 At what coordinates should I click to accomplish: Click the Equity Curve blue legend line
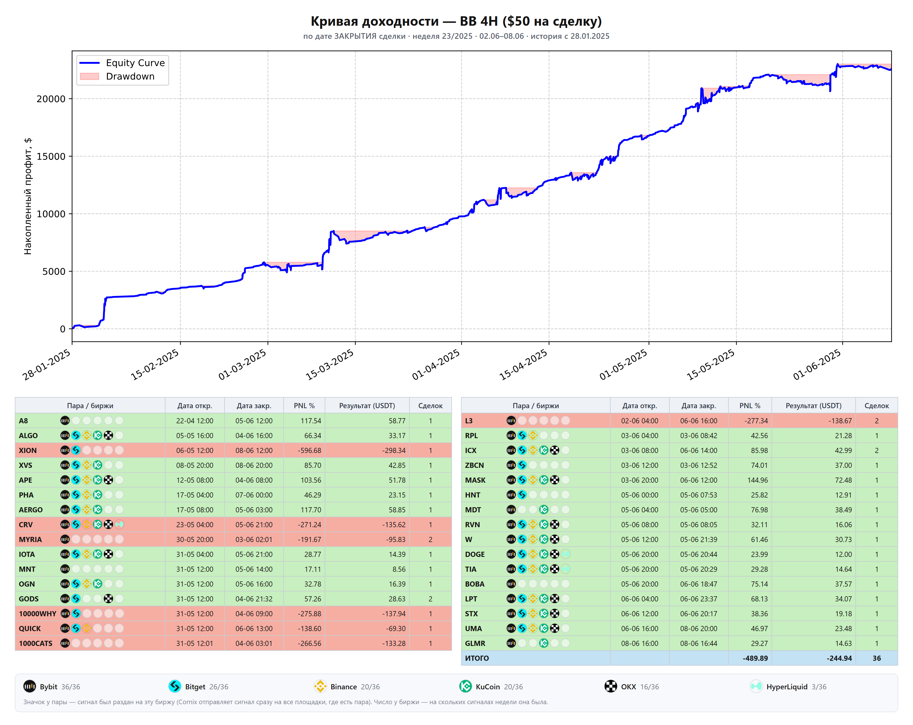(x=89, y=63)
